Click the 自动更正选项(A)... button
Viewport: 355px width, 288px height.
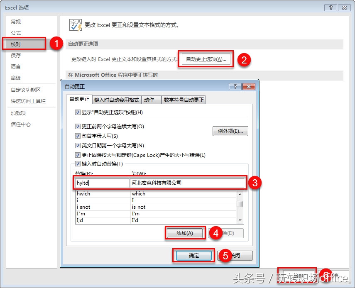pyautogui.click(x=206, y=59)
